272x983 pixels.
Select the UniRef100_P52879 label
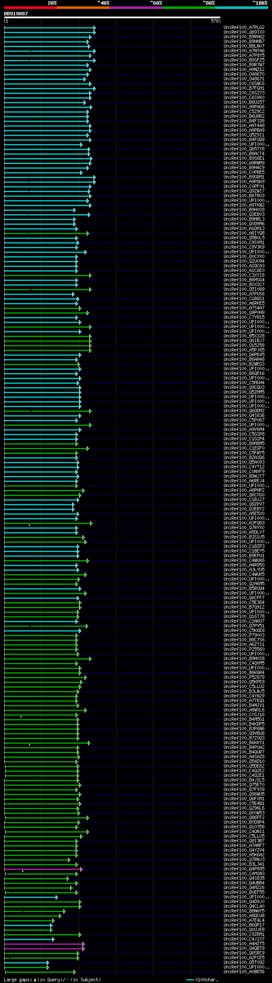coord(244,677)
